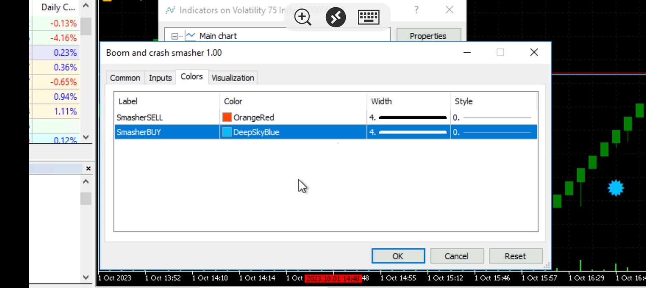The width and height of the screenshot is (646, 288).
Task: Open style setting for SmasherSELL
Action: (494, 117)
